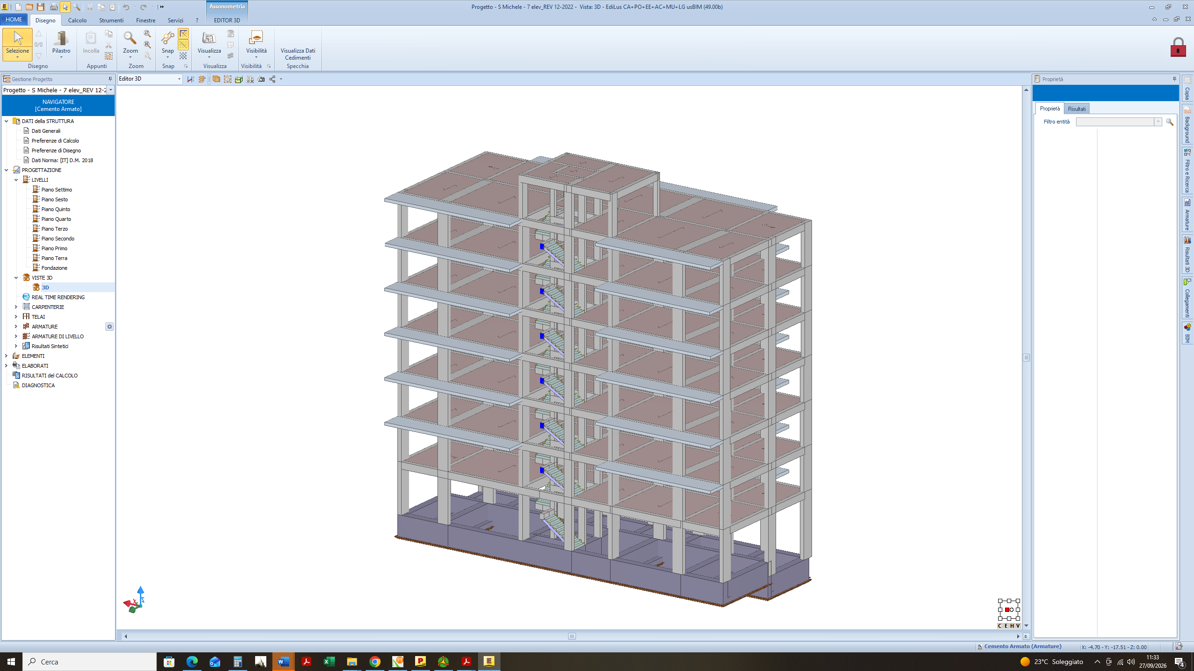Image resolution: width=1194 pixels, height=671 pixels.
Task: Open the Editor 3D view dropdown
Action: pyautogui.click(x=150, y=79)
